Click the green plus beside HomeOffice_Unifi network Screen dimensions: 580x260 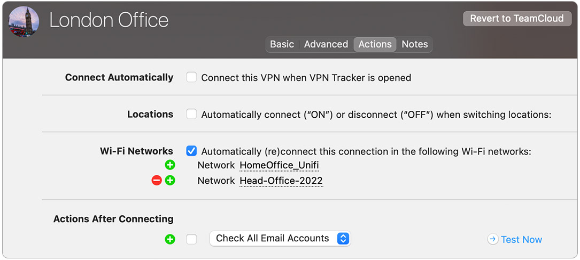(x=170, y=165)
